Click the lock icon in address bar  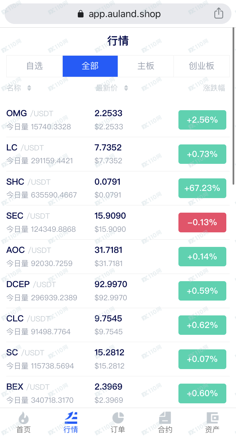click(81, 14)
